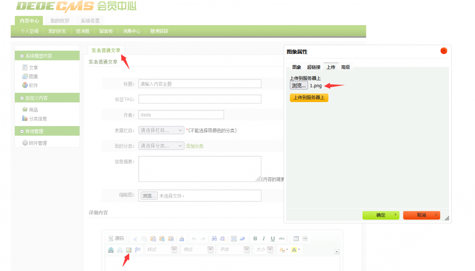Click the 添加分类 link
The width and height of the screenshot is (475, 271).
click(x=194, y=146)
